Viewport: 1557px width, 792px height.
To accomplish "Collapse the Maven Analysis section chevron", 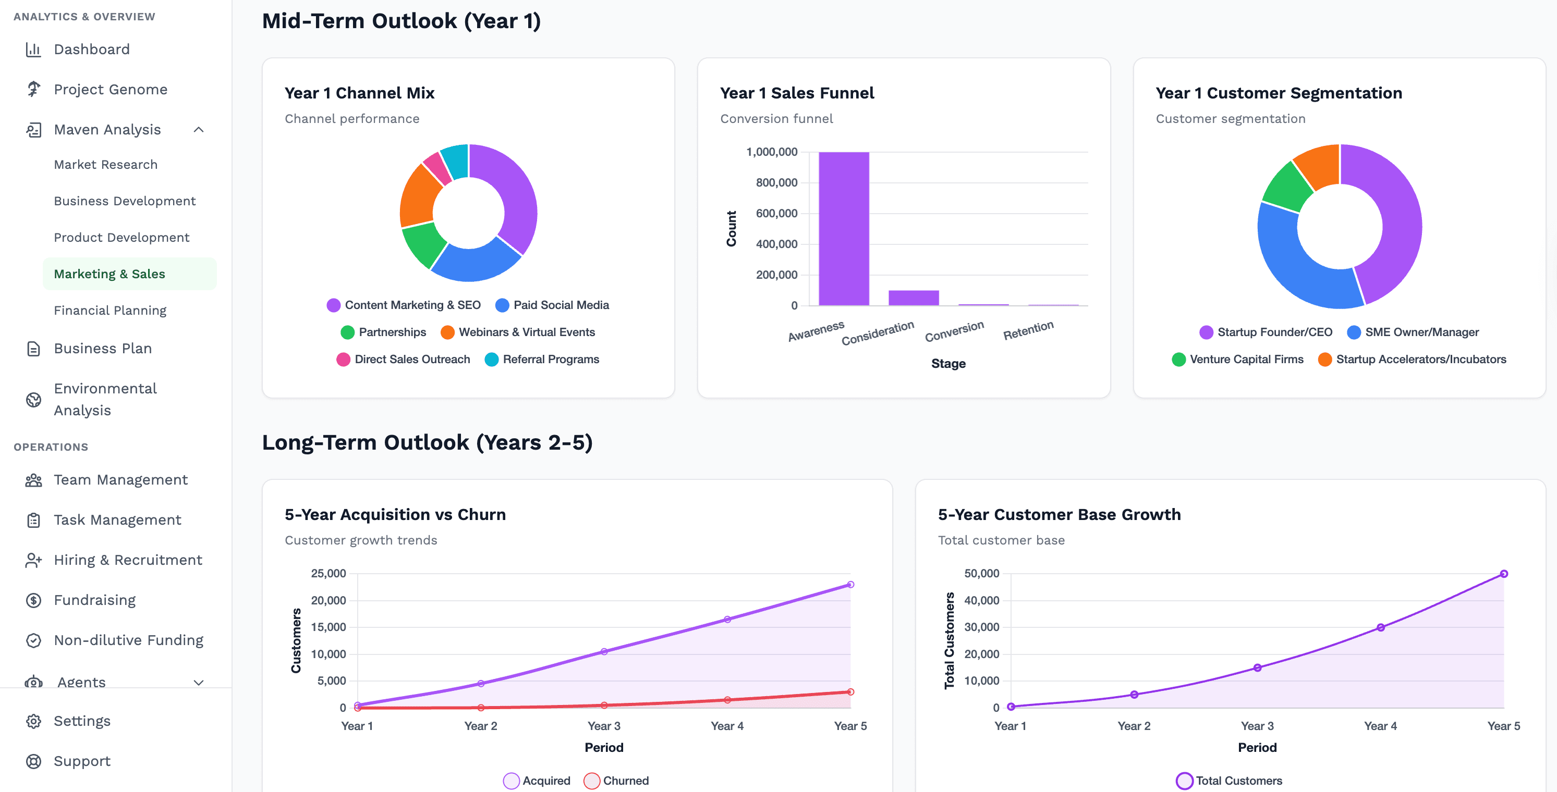I will pyautogui.click(x=198, y=130).
